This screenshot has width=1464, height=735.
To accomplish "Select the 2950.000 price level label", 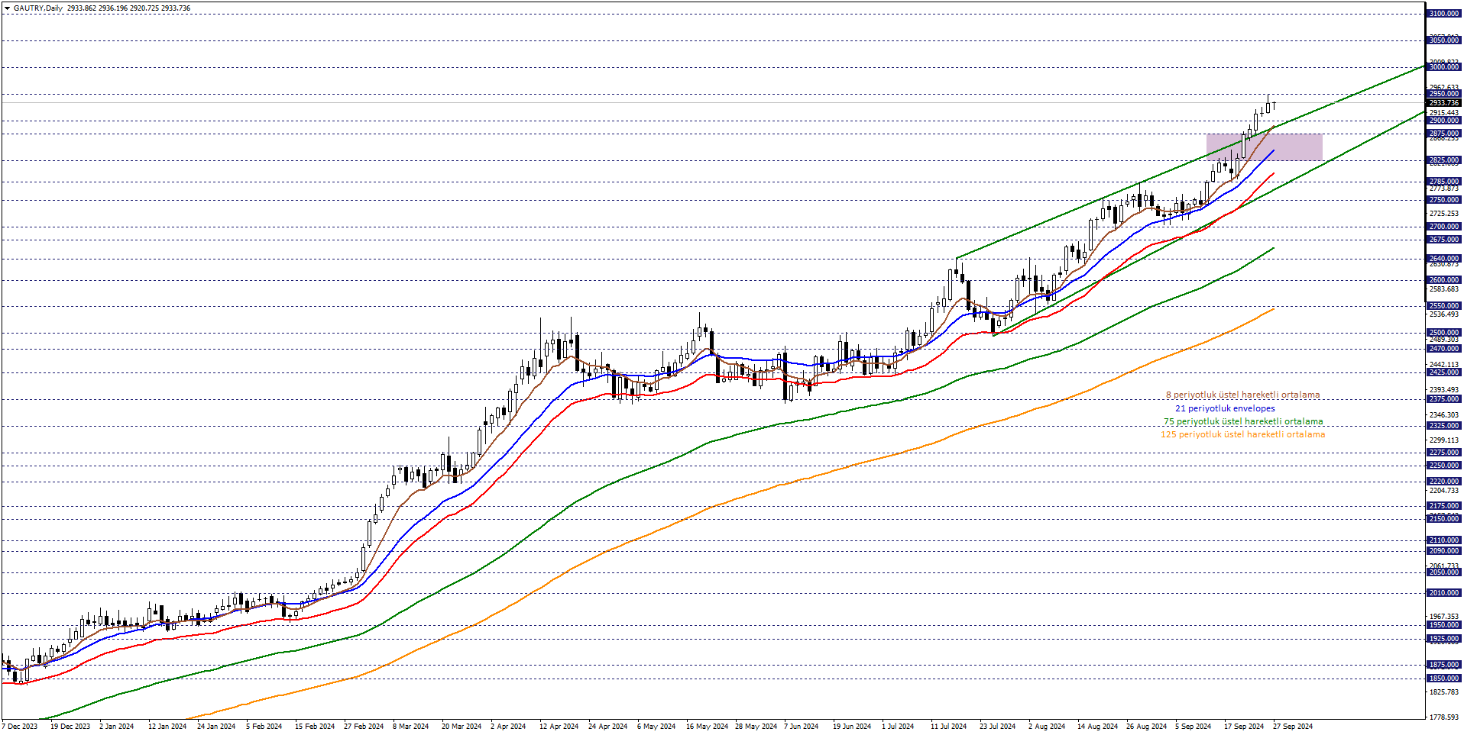I will tap(1444, 94).
